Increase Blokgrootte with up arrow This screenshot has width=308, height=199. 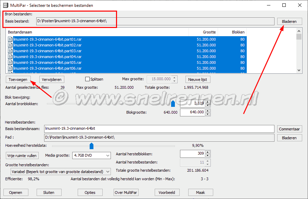(x=208, y=111)
